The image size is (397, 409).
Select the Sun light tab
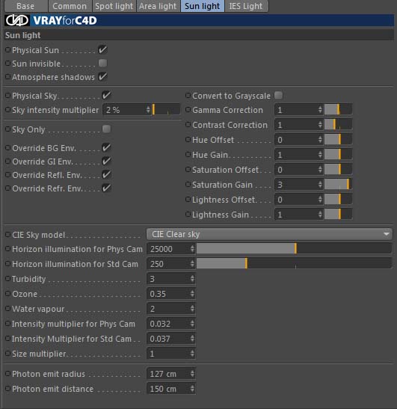[202, 6]
